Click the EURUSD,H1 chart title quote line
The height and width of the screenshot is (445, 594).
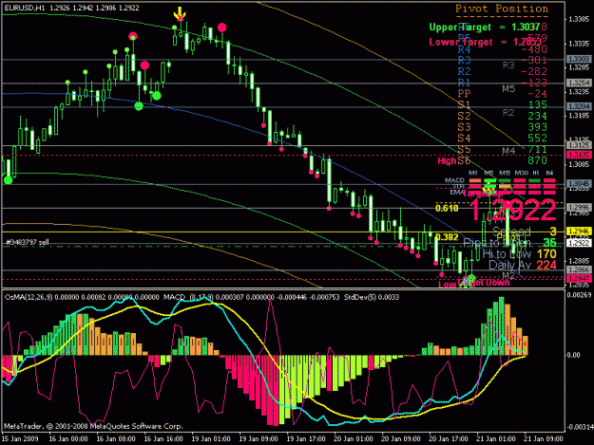72,8
